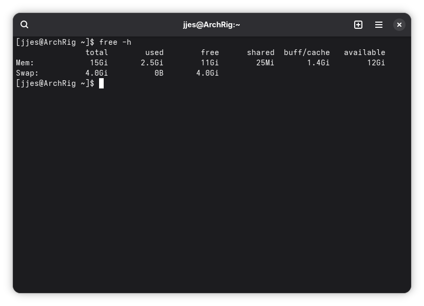
Task: Close the terminal window
Action: point(399,25)
